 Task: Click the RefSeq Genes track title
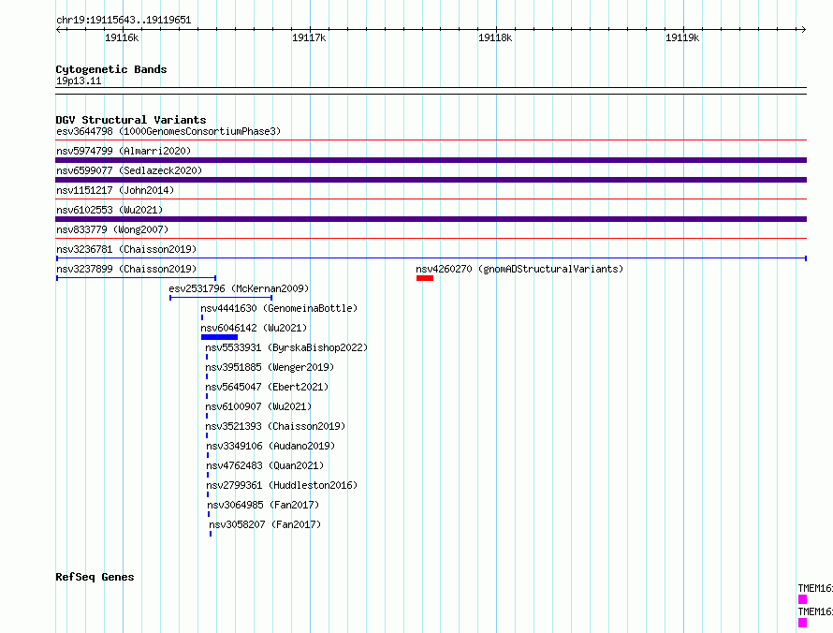[95, 577]
